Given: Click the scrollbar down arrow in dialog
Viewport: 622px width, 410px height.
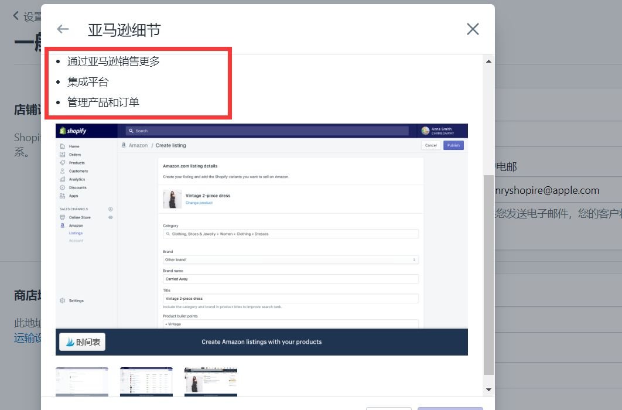Looking at the screenshot, I should coord(488,389).
